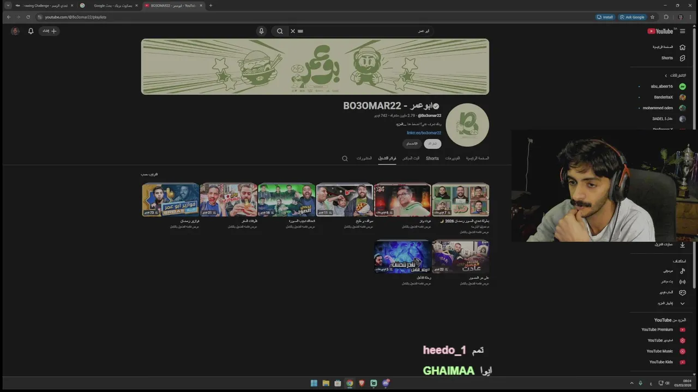Open the channel Home tab
The width and height of the screenshot is (698, 392).
pos(477,158)
